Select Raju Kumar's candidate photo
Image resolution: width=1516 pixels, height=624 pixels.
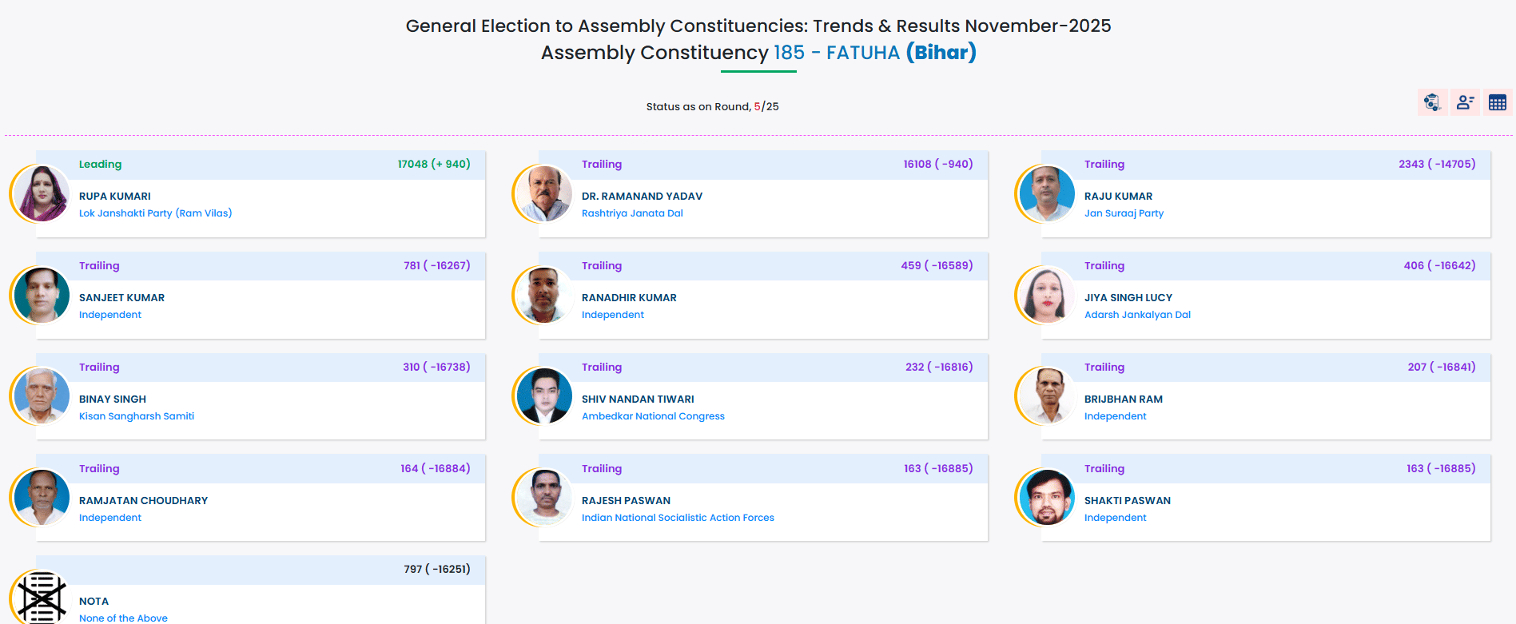click(1047, 194)
